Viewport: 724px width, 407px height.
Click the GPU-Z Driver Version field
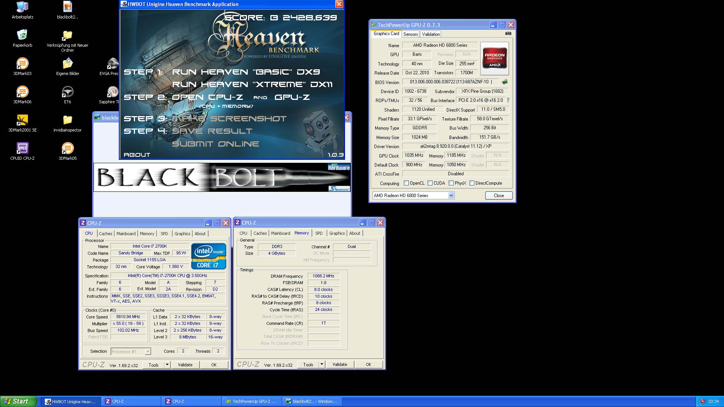tap(456, 146)
